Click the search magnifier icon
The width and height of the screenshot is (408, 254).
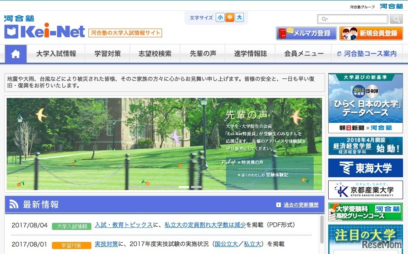396,19
